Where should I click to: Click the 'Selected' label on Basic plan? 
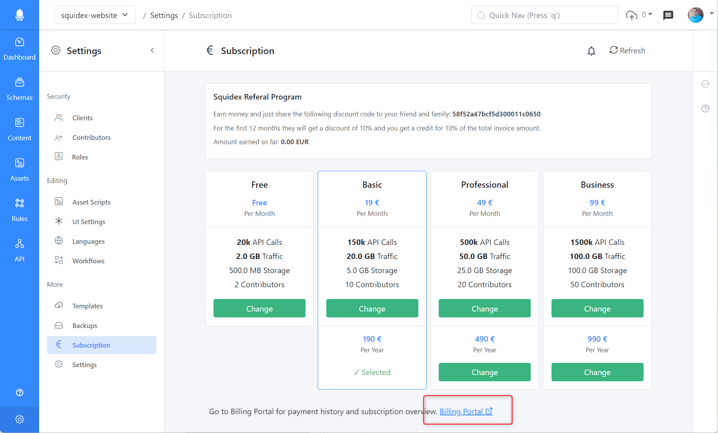(372, 372)
